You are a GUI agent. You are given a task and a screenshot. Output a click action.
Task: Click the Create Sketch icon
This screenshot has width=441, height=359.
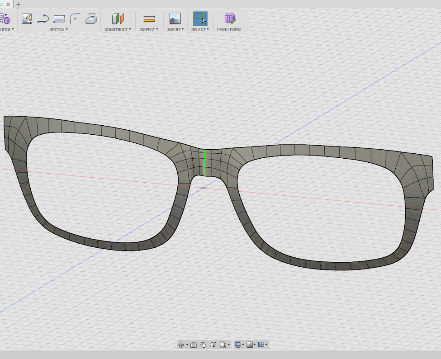27,19
